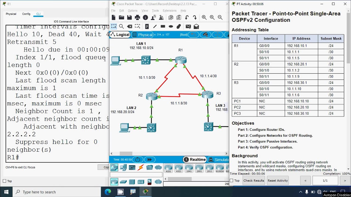Add a Simple PDU envelope
The image size is (351, 197).
click(x=188, y=27)
